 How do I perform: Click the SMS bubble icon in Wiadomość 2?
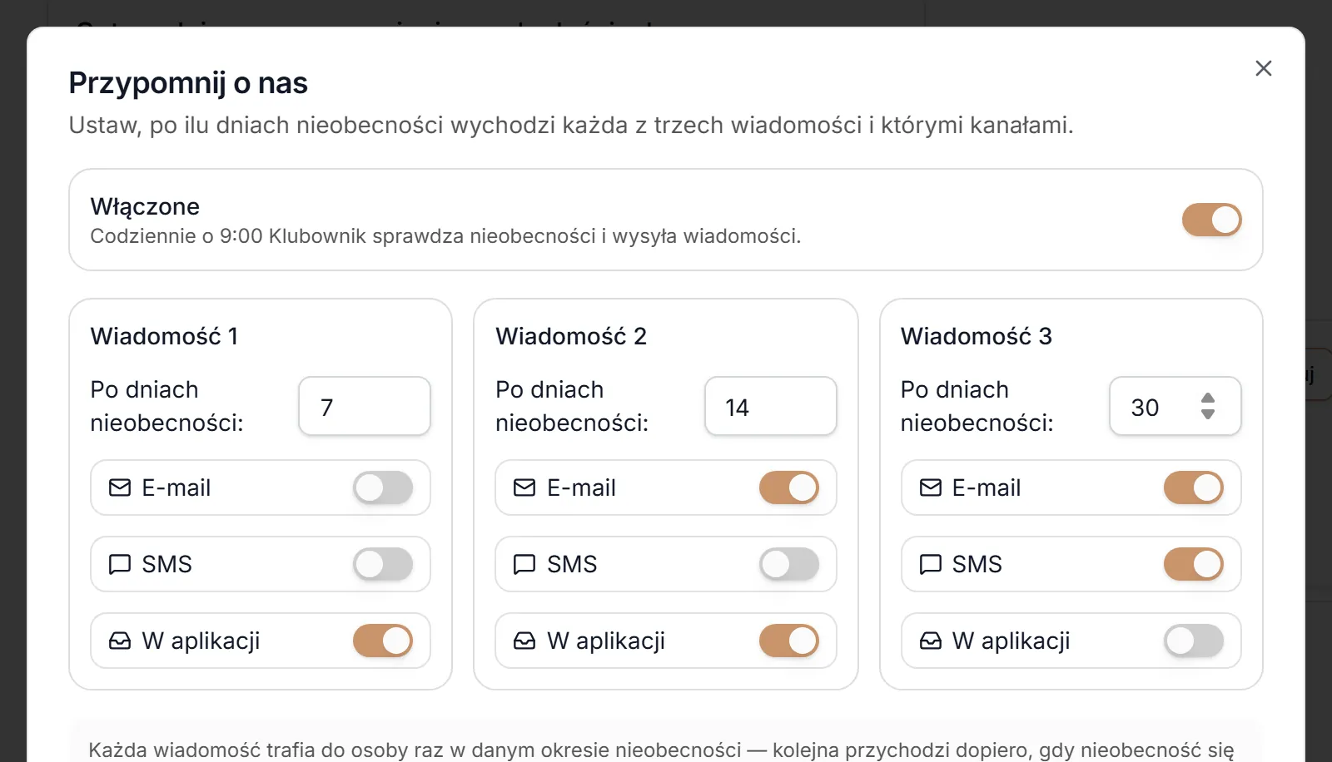point(524,564)
